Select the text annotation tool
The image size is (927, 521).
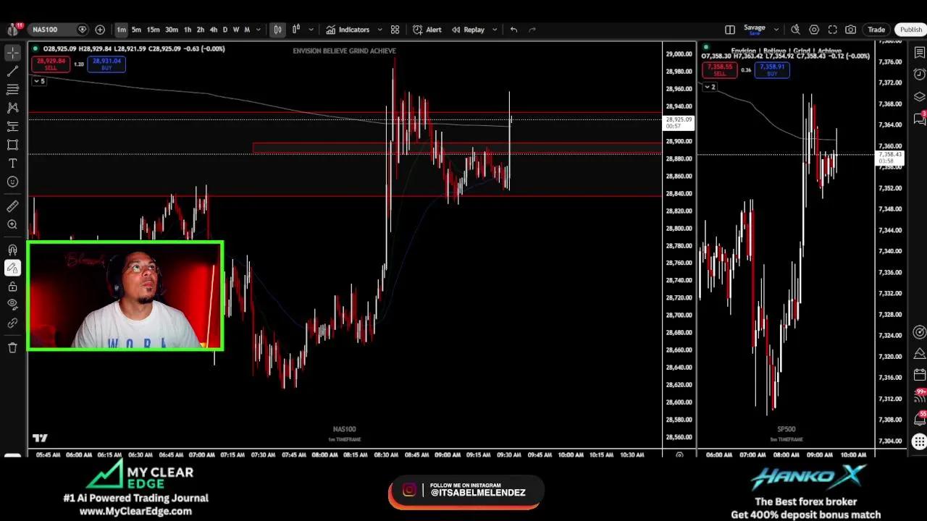12,163
